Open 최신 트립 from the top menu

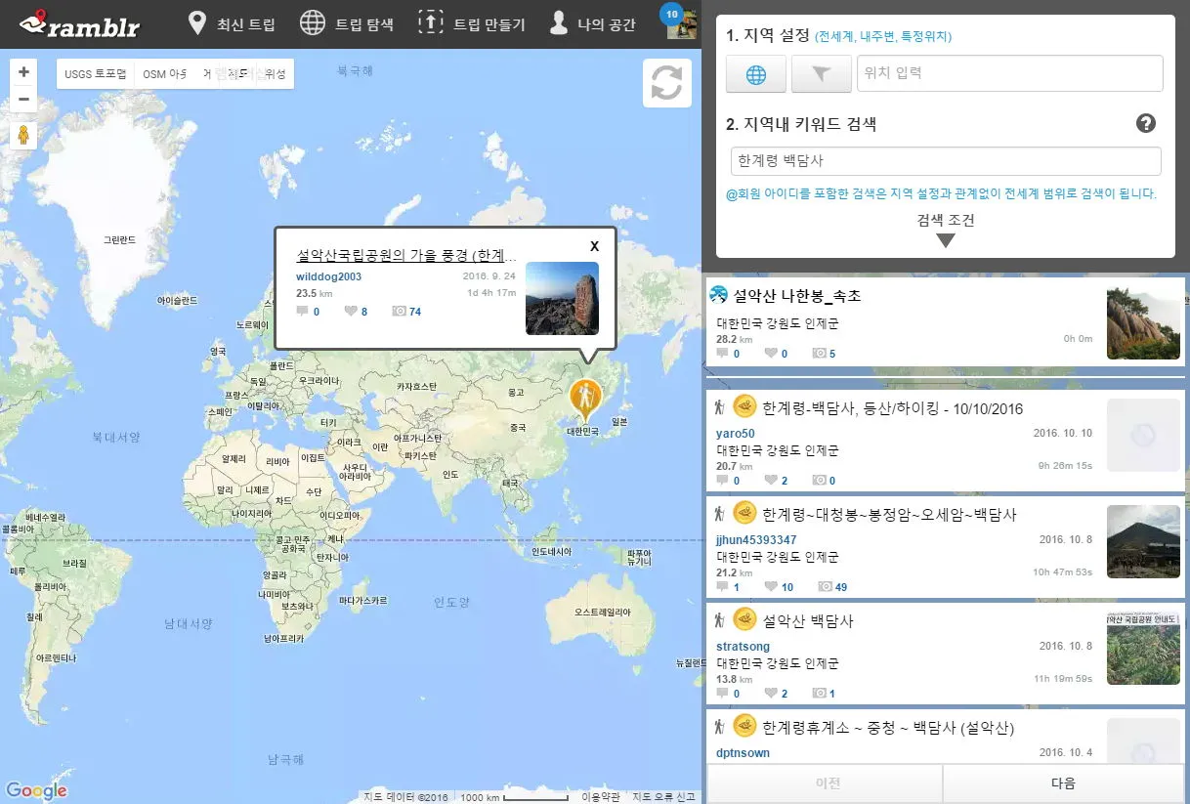231,23
